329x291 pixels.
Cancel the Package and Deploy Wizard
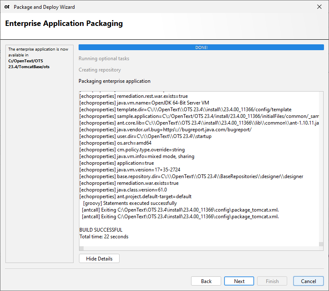(308, 281)
